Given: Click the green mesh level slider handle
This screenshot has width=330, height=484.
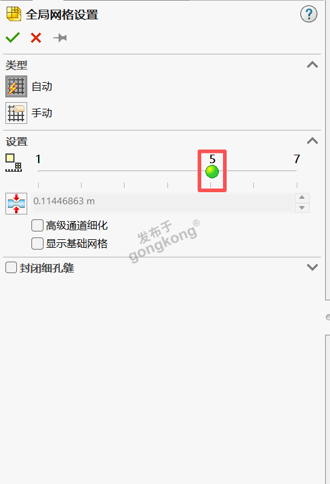Looking at the screenshot, I should pyautogui.click(x=212, y=172).
